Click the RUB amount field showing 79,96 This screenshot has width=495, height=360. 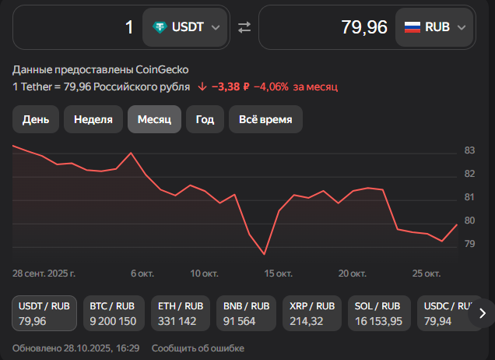point(327,27)
